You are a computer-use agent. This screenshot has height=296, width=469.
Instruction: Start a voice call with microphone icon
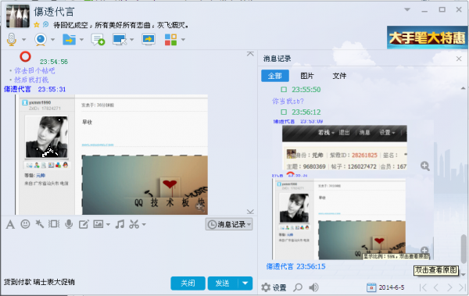click(12, 39)
